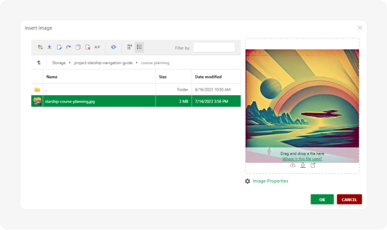Refresh the file list
The width and height of the screenshot is (387, 230).
(x=114, y=47)
